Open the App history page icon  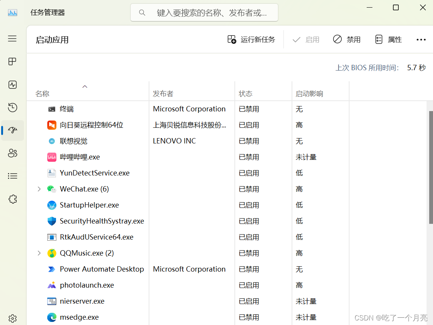click(x=13, y=107)
